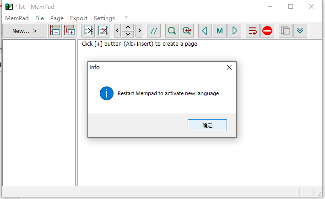Image resolution: width=325 pixels, height=199 pixels.
Task: Click search and replace magnifier icon
Action: tap(187, 31)
